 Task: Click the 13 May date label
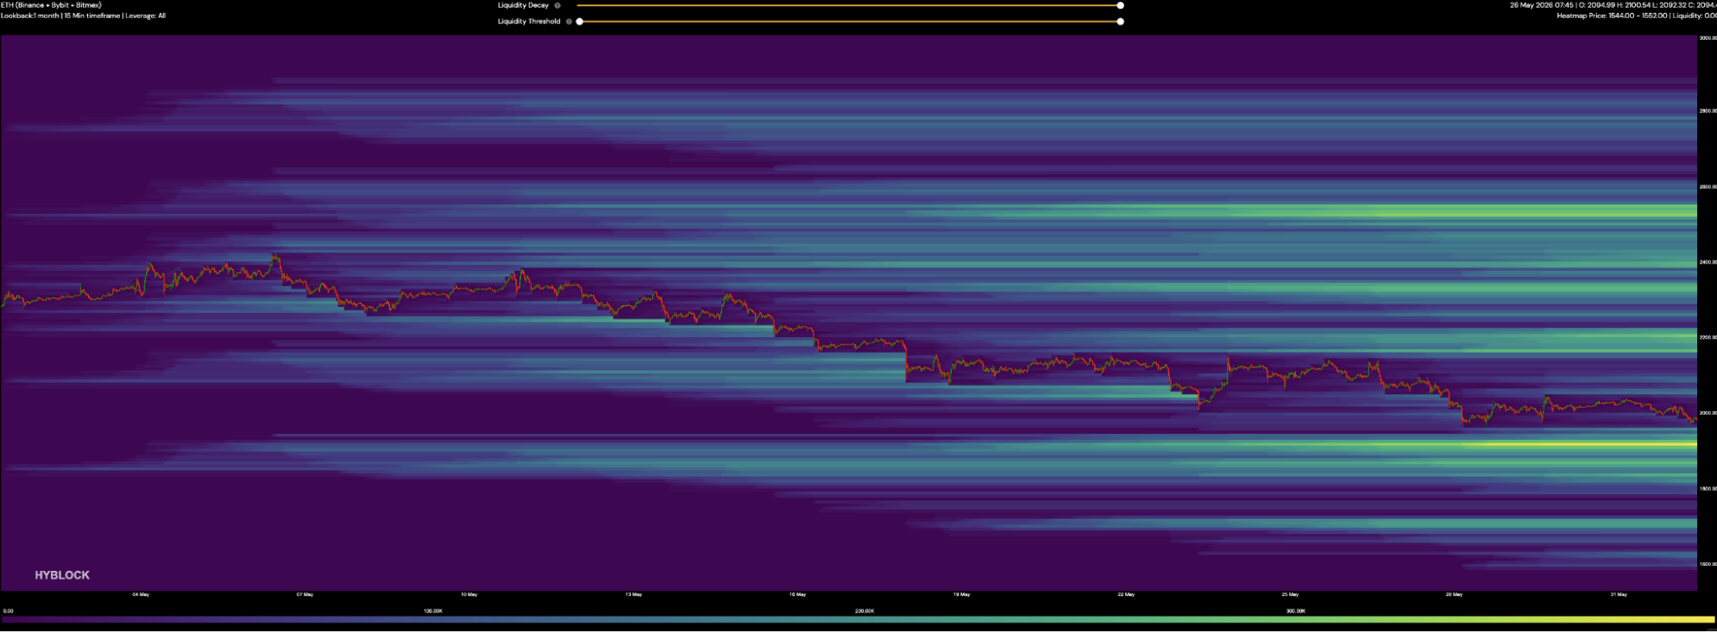click(633, 594)
